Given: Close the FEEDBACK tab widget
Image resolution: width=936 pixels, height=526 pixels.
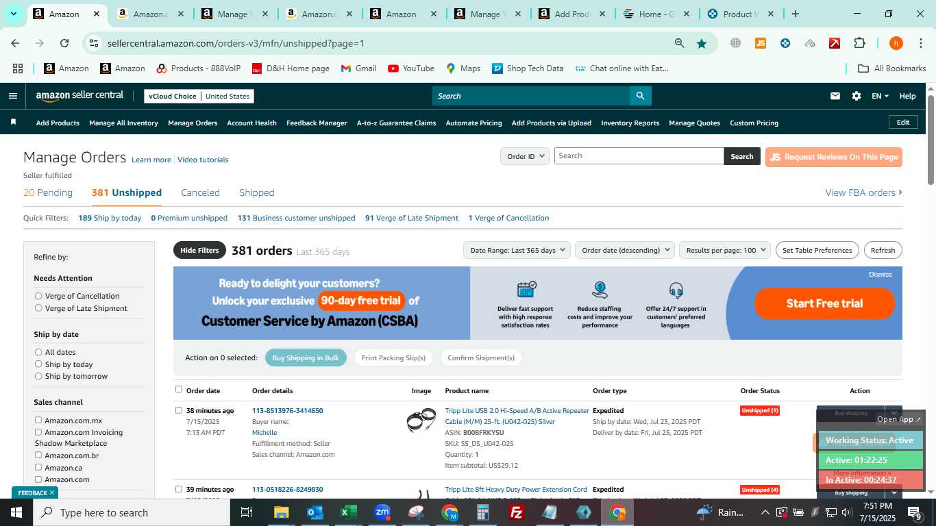Looking at the screenshot, I should point(51,492).
